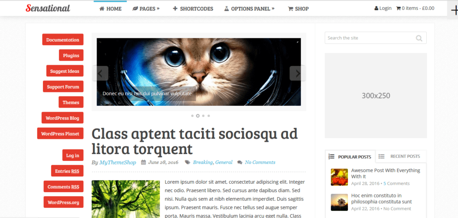
Task: Click the Sensational site logo
Action: [x=48, y=8]
